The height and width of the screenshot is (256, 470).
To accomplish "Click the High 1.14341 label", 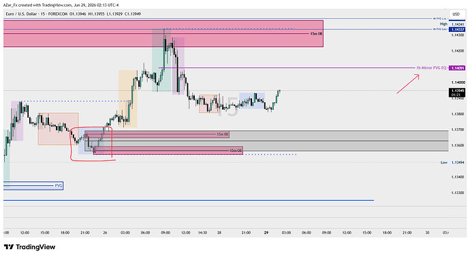I will click(452, 24).
